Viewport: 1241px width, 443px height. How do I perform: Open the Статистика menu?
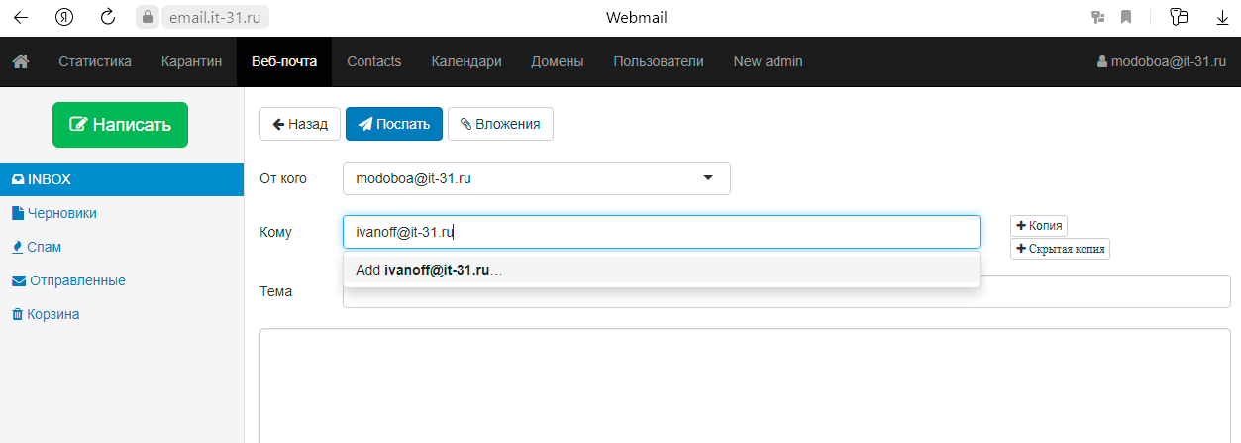(95, 61)
